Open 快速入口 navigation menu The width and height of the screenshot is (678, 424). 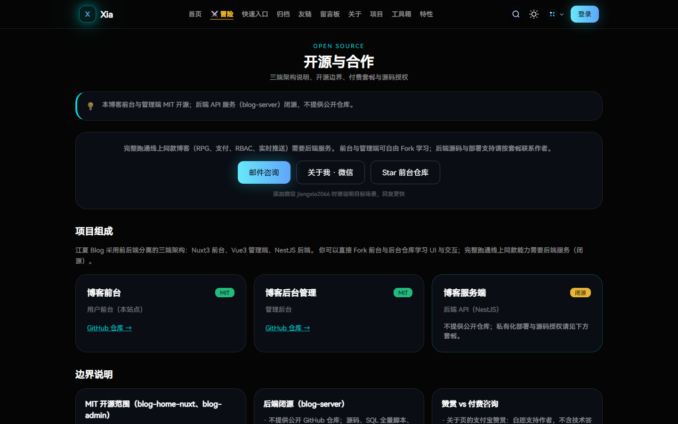[x=255, y=14]
